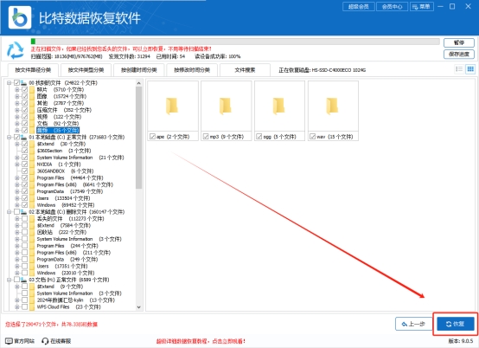
Task: Click the tree panel vertical scrollbar thumb
Action: coord(138,138)
